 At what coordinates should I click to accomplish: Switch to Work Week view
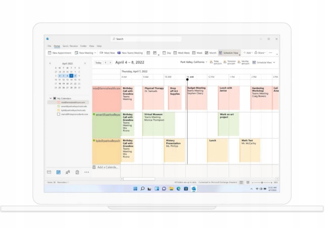(x=181, y=53)
